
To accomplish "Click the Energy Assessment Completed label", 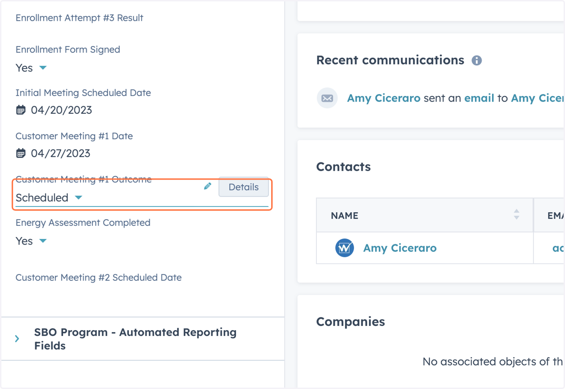I will click(83, 222).
